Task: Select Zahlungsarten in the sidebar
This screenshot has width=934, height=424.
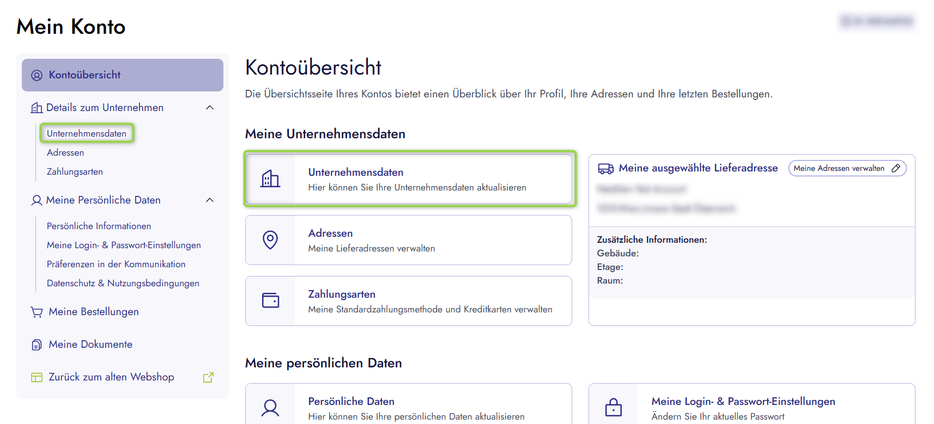Action: click(75, 171)
